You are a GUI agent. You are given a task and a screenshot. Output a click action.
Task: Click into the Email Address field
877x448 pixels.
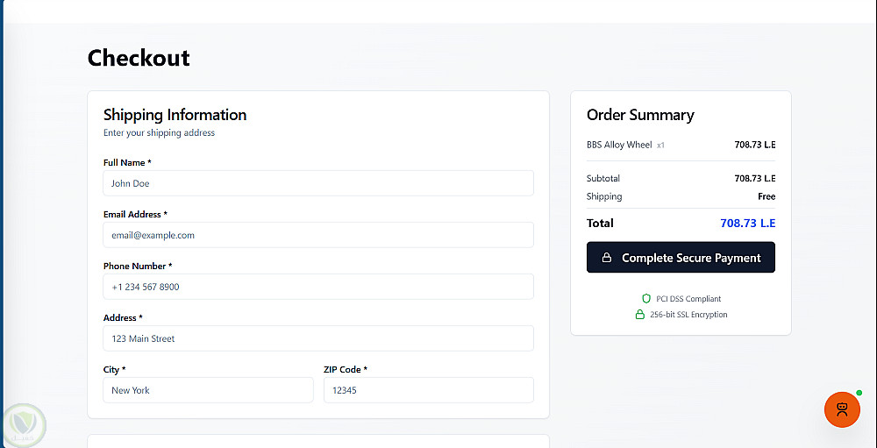click(317, 235)
